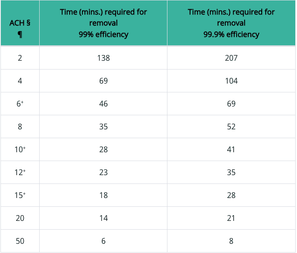Viewport: 297px width, 253px height.
Task: Select the ACH value 2 cell
Action: 20,58
